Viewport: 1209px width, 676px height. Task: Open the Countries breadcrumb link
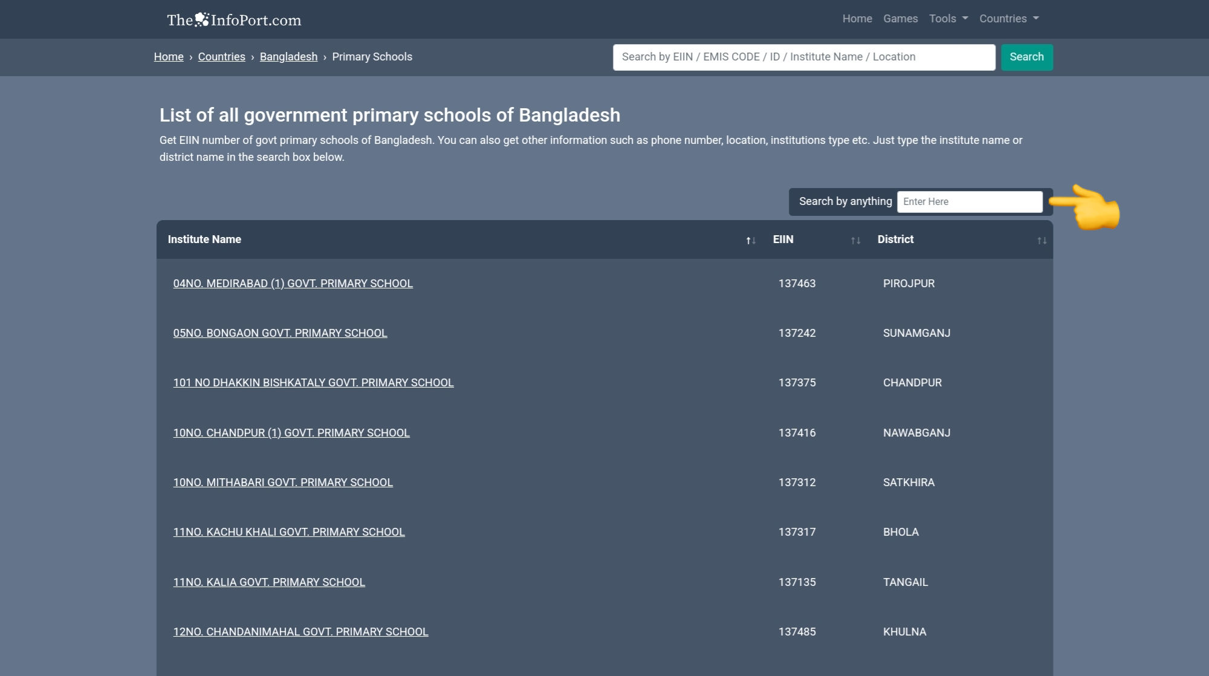(x=221, y=57)
